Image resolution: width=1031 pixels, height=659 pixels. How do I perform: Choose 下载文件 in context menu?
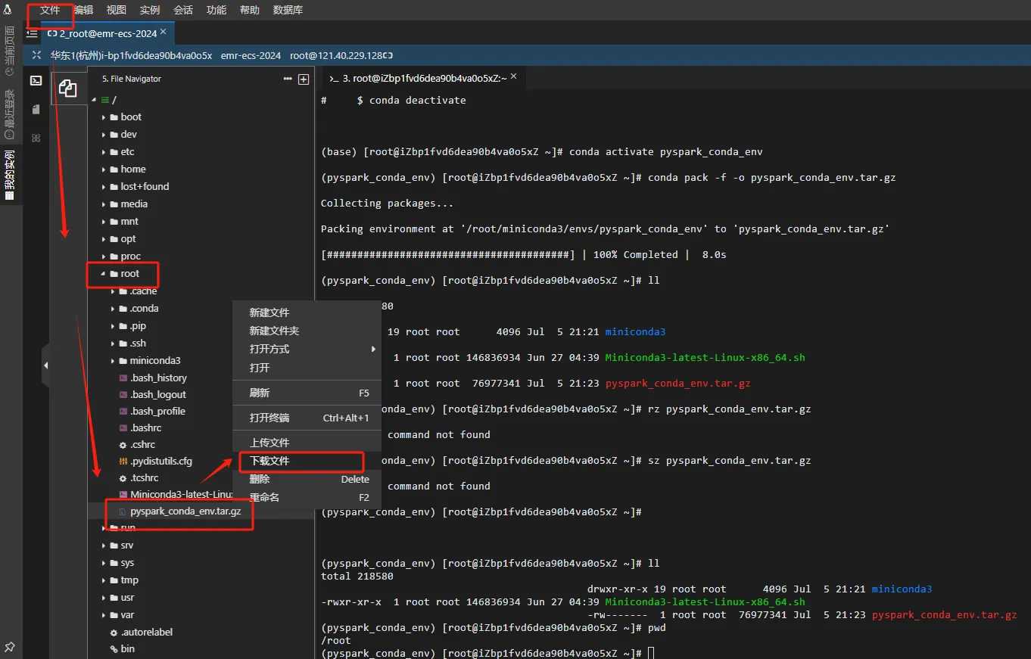306,461
